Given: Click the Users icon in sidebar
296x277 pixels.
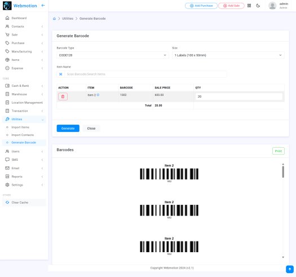Looking at the screenshot, I should 7,151.
